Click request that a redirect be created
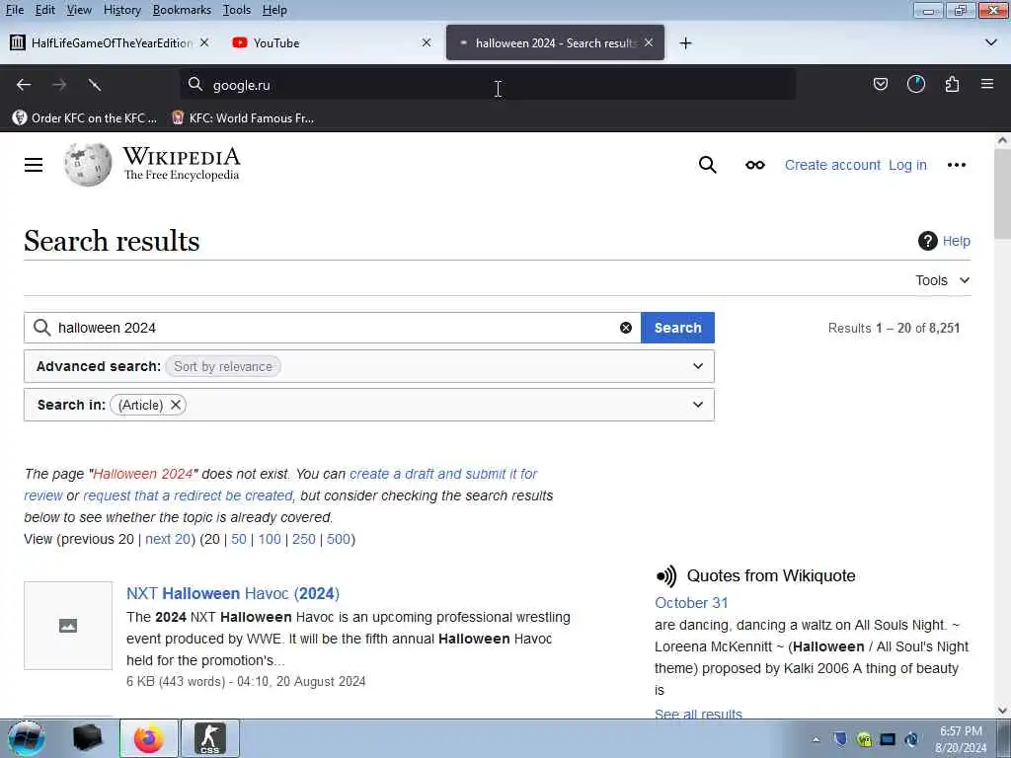 pos(188,495)
